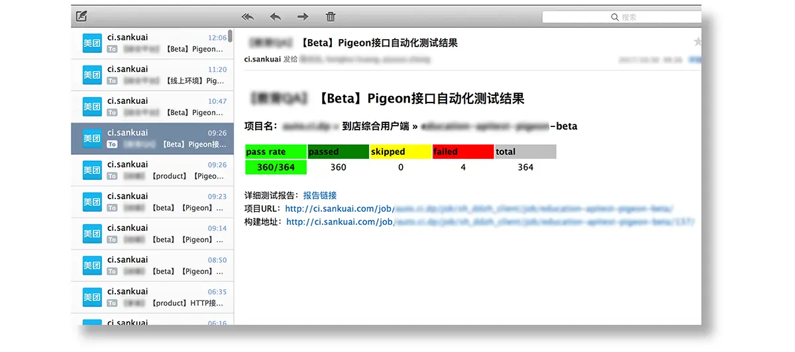Click the 360/364 pass rate value
795x352 pixels.
tap(276, 167)
